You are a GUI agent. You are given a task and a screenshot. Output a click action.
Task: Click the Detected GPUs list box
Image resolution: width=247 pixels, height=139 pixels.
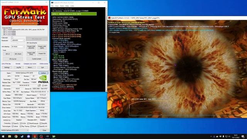25,31
